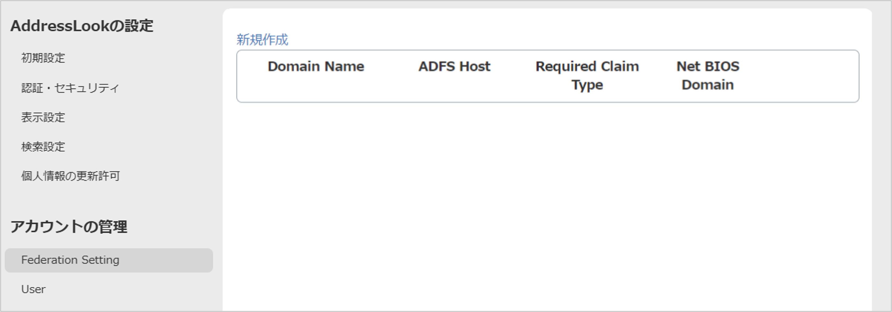
Task: Click the Domain Name column header
Action: tap(316, 66)
